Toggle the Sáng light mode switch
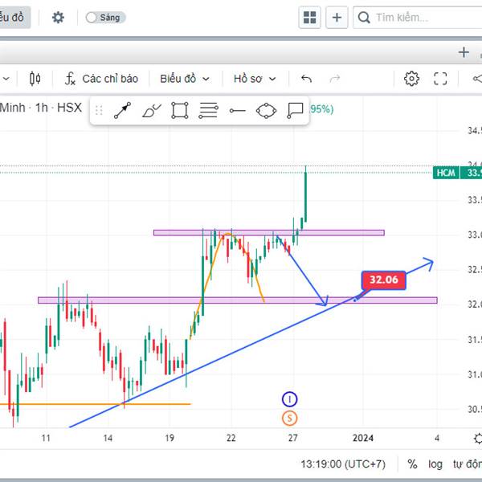 104,18
